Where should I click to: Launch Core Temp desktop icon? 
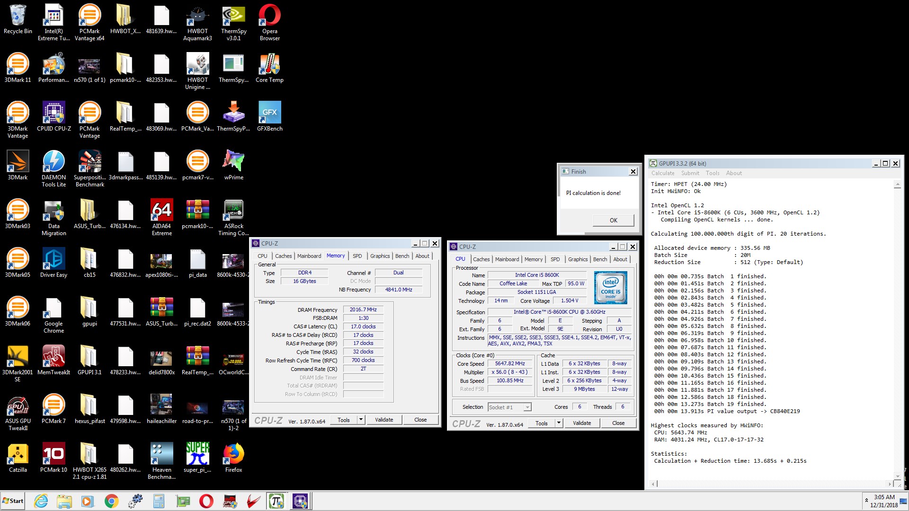[x=269, y=68]
